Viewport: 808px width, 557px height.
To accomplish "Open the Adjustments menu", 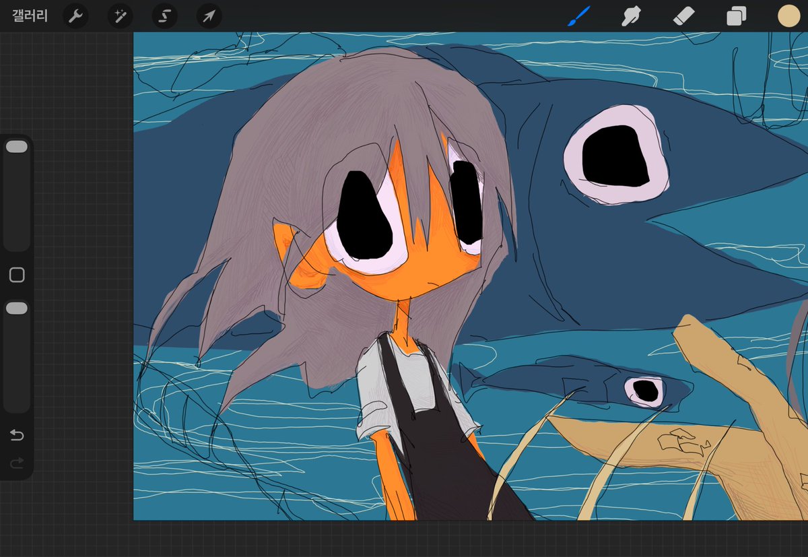I will pyautogui.click(x=120, y=16).
